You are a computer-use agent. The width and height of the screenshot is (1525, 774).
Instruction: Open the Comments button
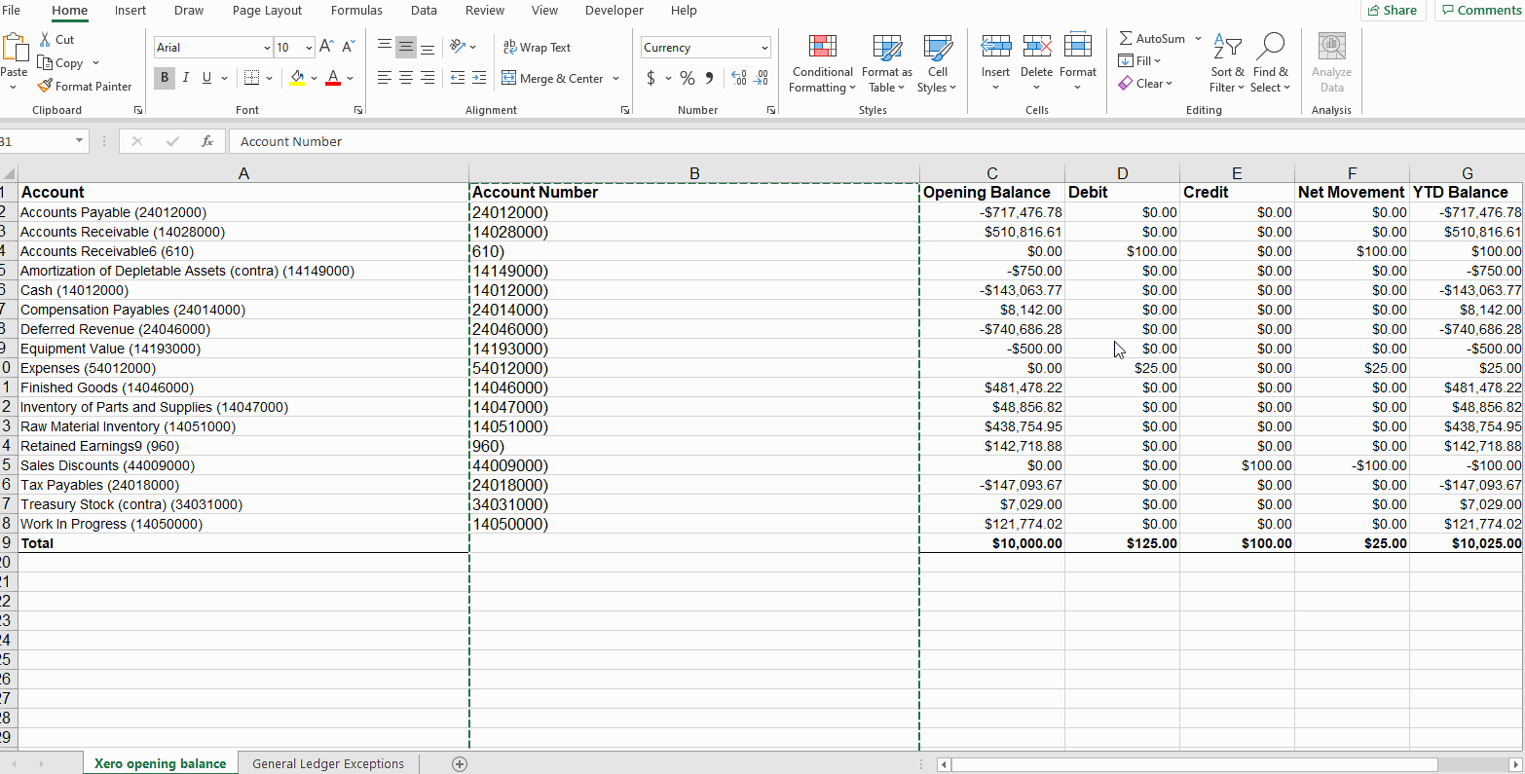(1480, 10)
